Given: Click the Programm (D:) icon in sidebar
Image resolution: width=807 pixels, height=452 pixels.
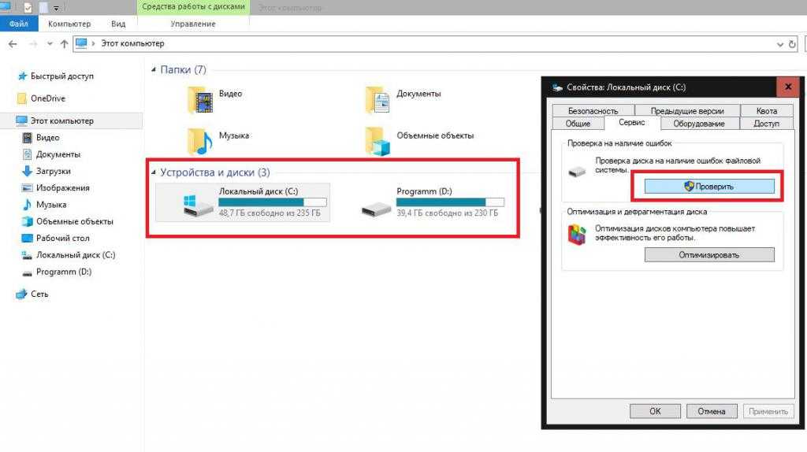Looking at the screenshot, I should (x=27, y=273).
